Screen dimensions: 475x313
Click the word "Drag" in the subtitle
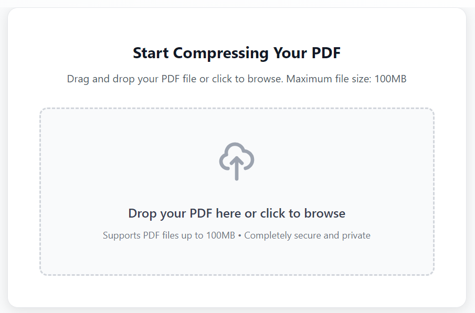point(78,79)
